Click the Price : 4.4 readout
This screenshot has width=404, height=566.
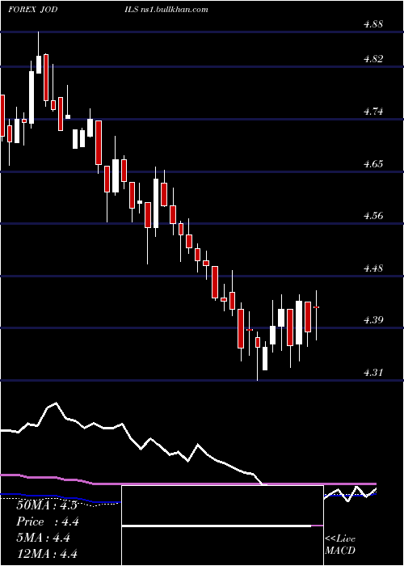click(x=48, y=522)
